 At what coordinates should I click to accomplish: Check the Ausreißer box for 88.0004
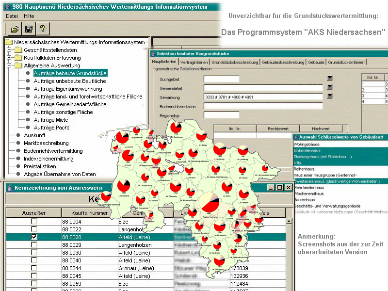tap(33, 222)
